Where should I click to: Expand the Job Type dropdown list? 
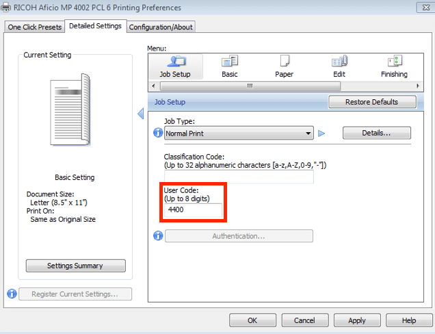(308, 133)
